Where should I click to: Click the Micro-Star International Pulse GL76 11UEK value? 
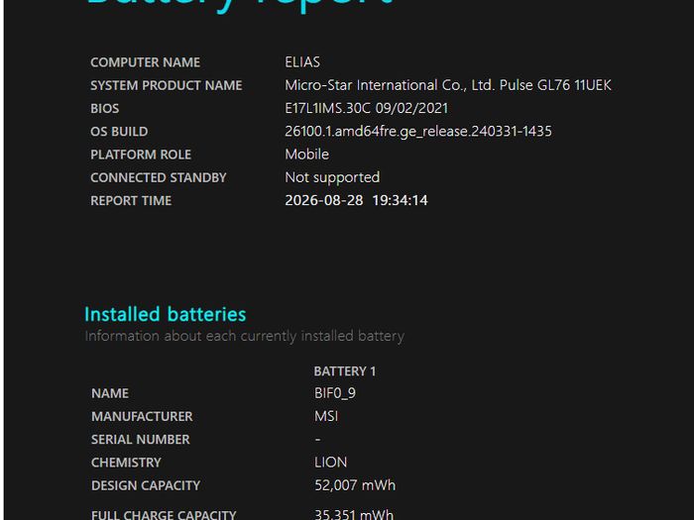tap(448, 85)
